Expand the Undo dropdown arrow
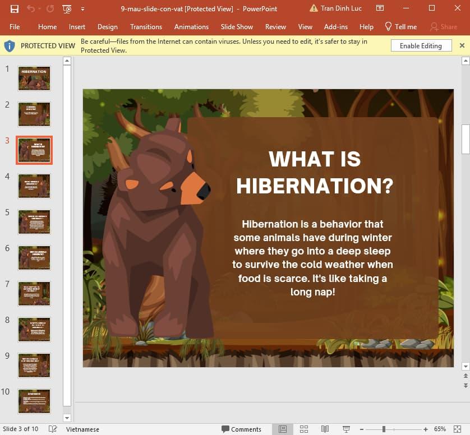 [x=38, y=9]
